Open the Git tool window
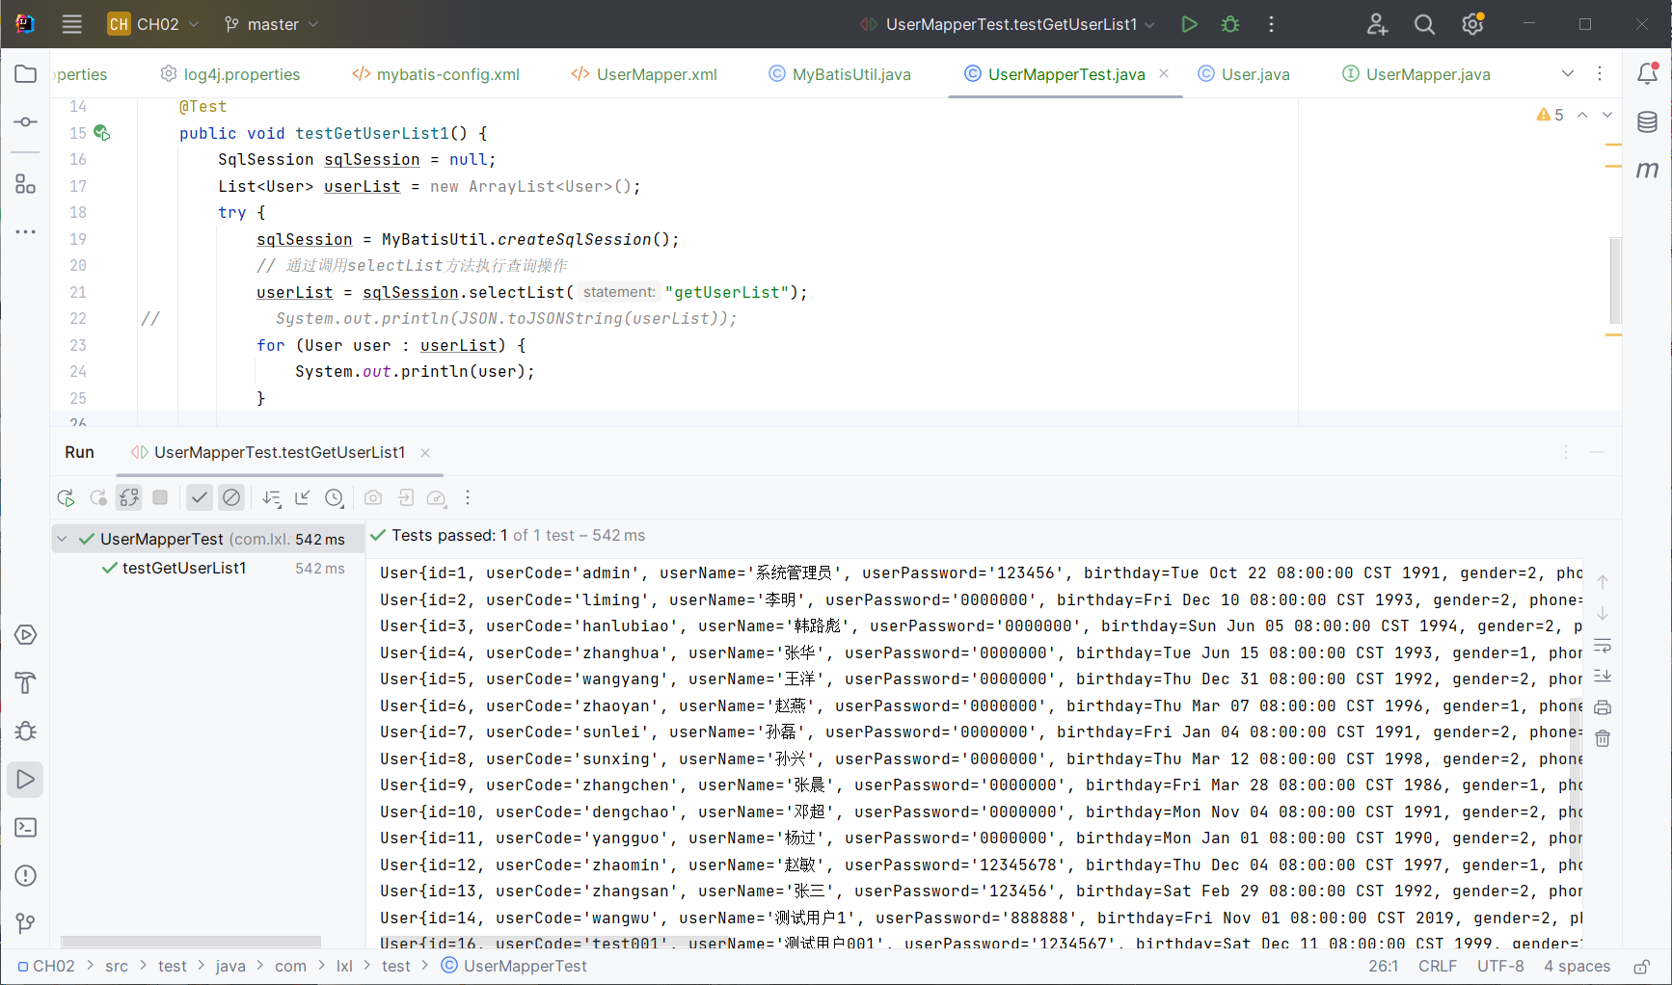1672x985 pixels. pos(26,924)
